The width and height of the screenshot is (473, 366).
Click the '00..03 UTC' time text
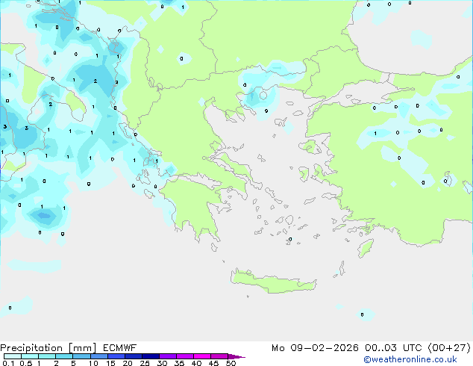click(x=394, y=348)
